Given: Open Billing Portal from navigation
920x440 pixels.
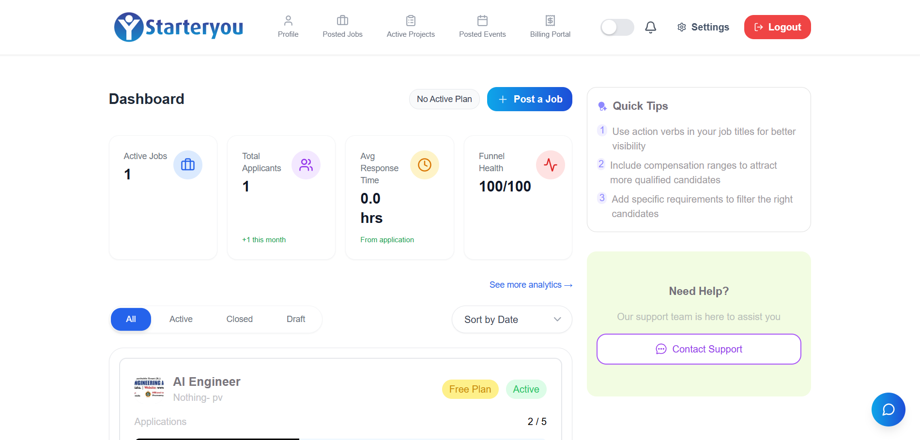Looking at the screenshot, I should (x=550, y=27).
